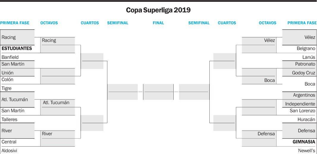Select Boca in the right octavos bracket
This screenshot has height=154, width=317.
click(269, 80)
